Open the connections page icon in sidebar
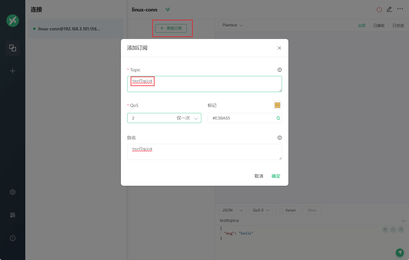Screen dimensions: 409x260 (x=13, y=48)
